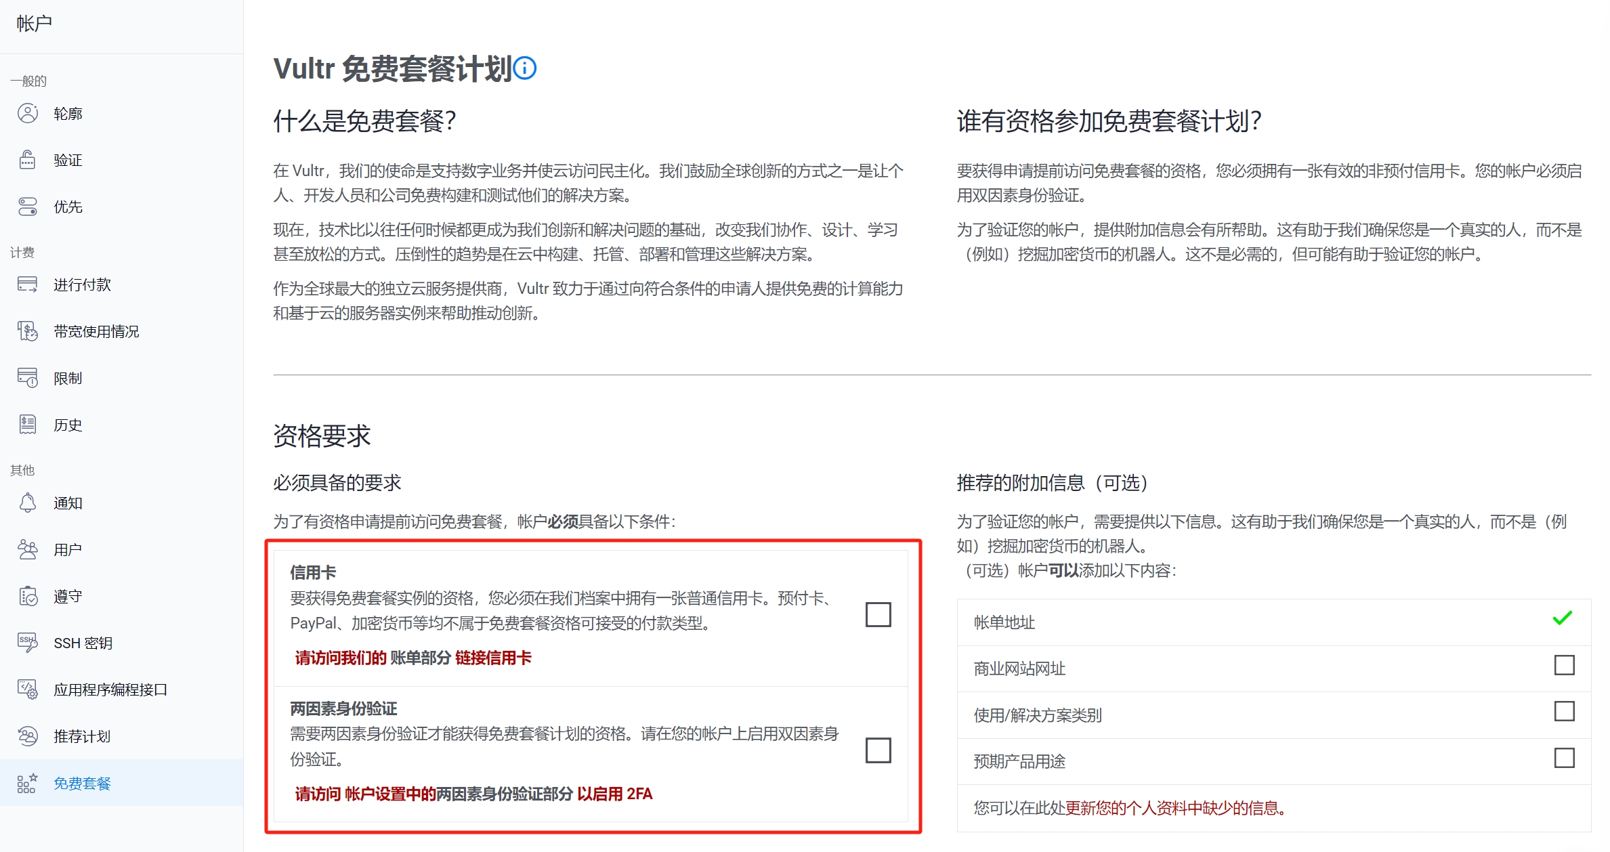Image resolution: width=1610 pixels, height=852 pixels.
Task: Open 通知 in the sidebar
Action: coord(122,503)
